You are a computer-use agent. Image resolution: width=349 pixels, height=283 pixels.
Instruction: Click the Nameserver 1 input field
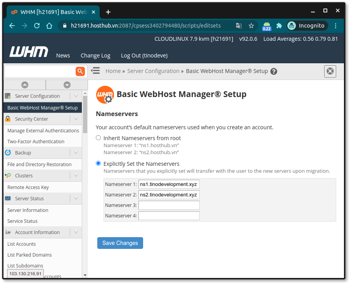[169, 184]
